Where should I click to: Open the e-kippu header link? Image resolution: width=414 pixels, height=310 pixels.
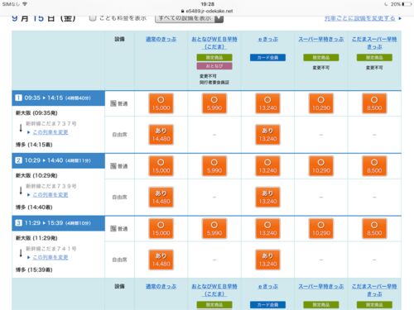268,39
